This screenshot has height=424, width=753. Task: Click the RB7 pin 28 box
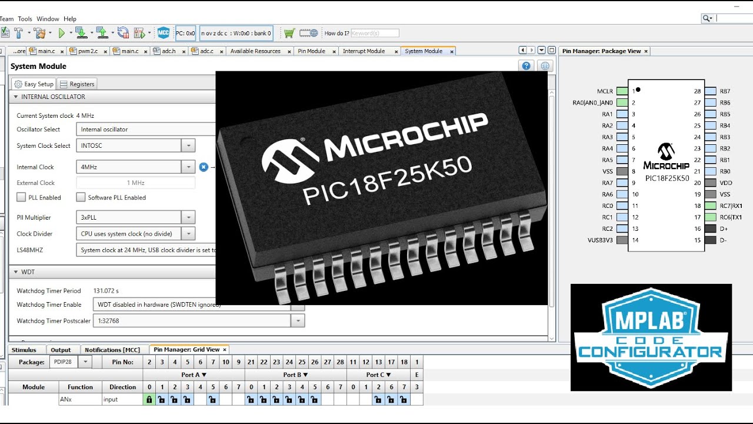pos(710,91)
